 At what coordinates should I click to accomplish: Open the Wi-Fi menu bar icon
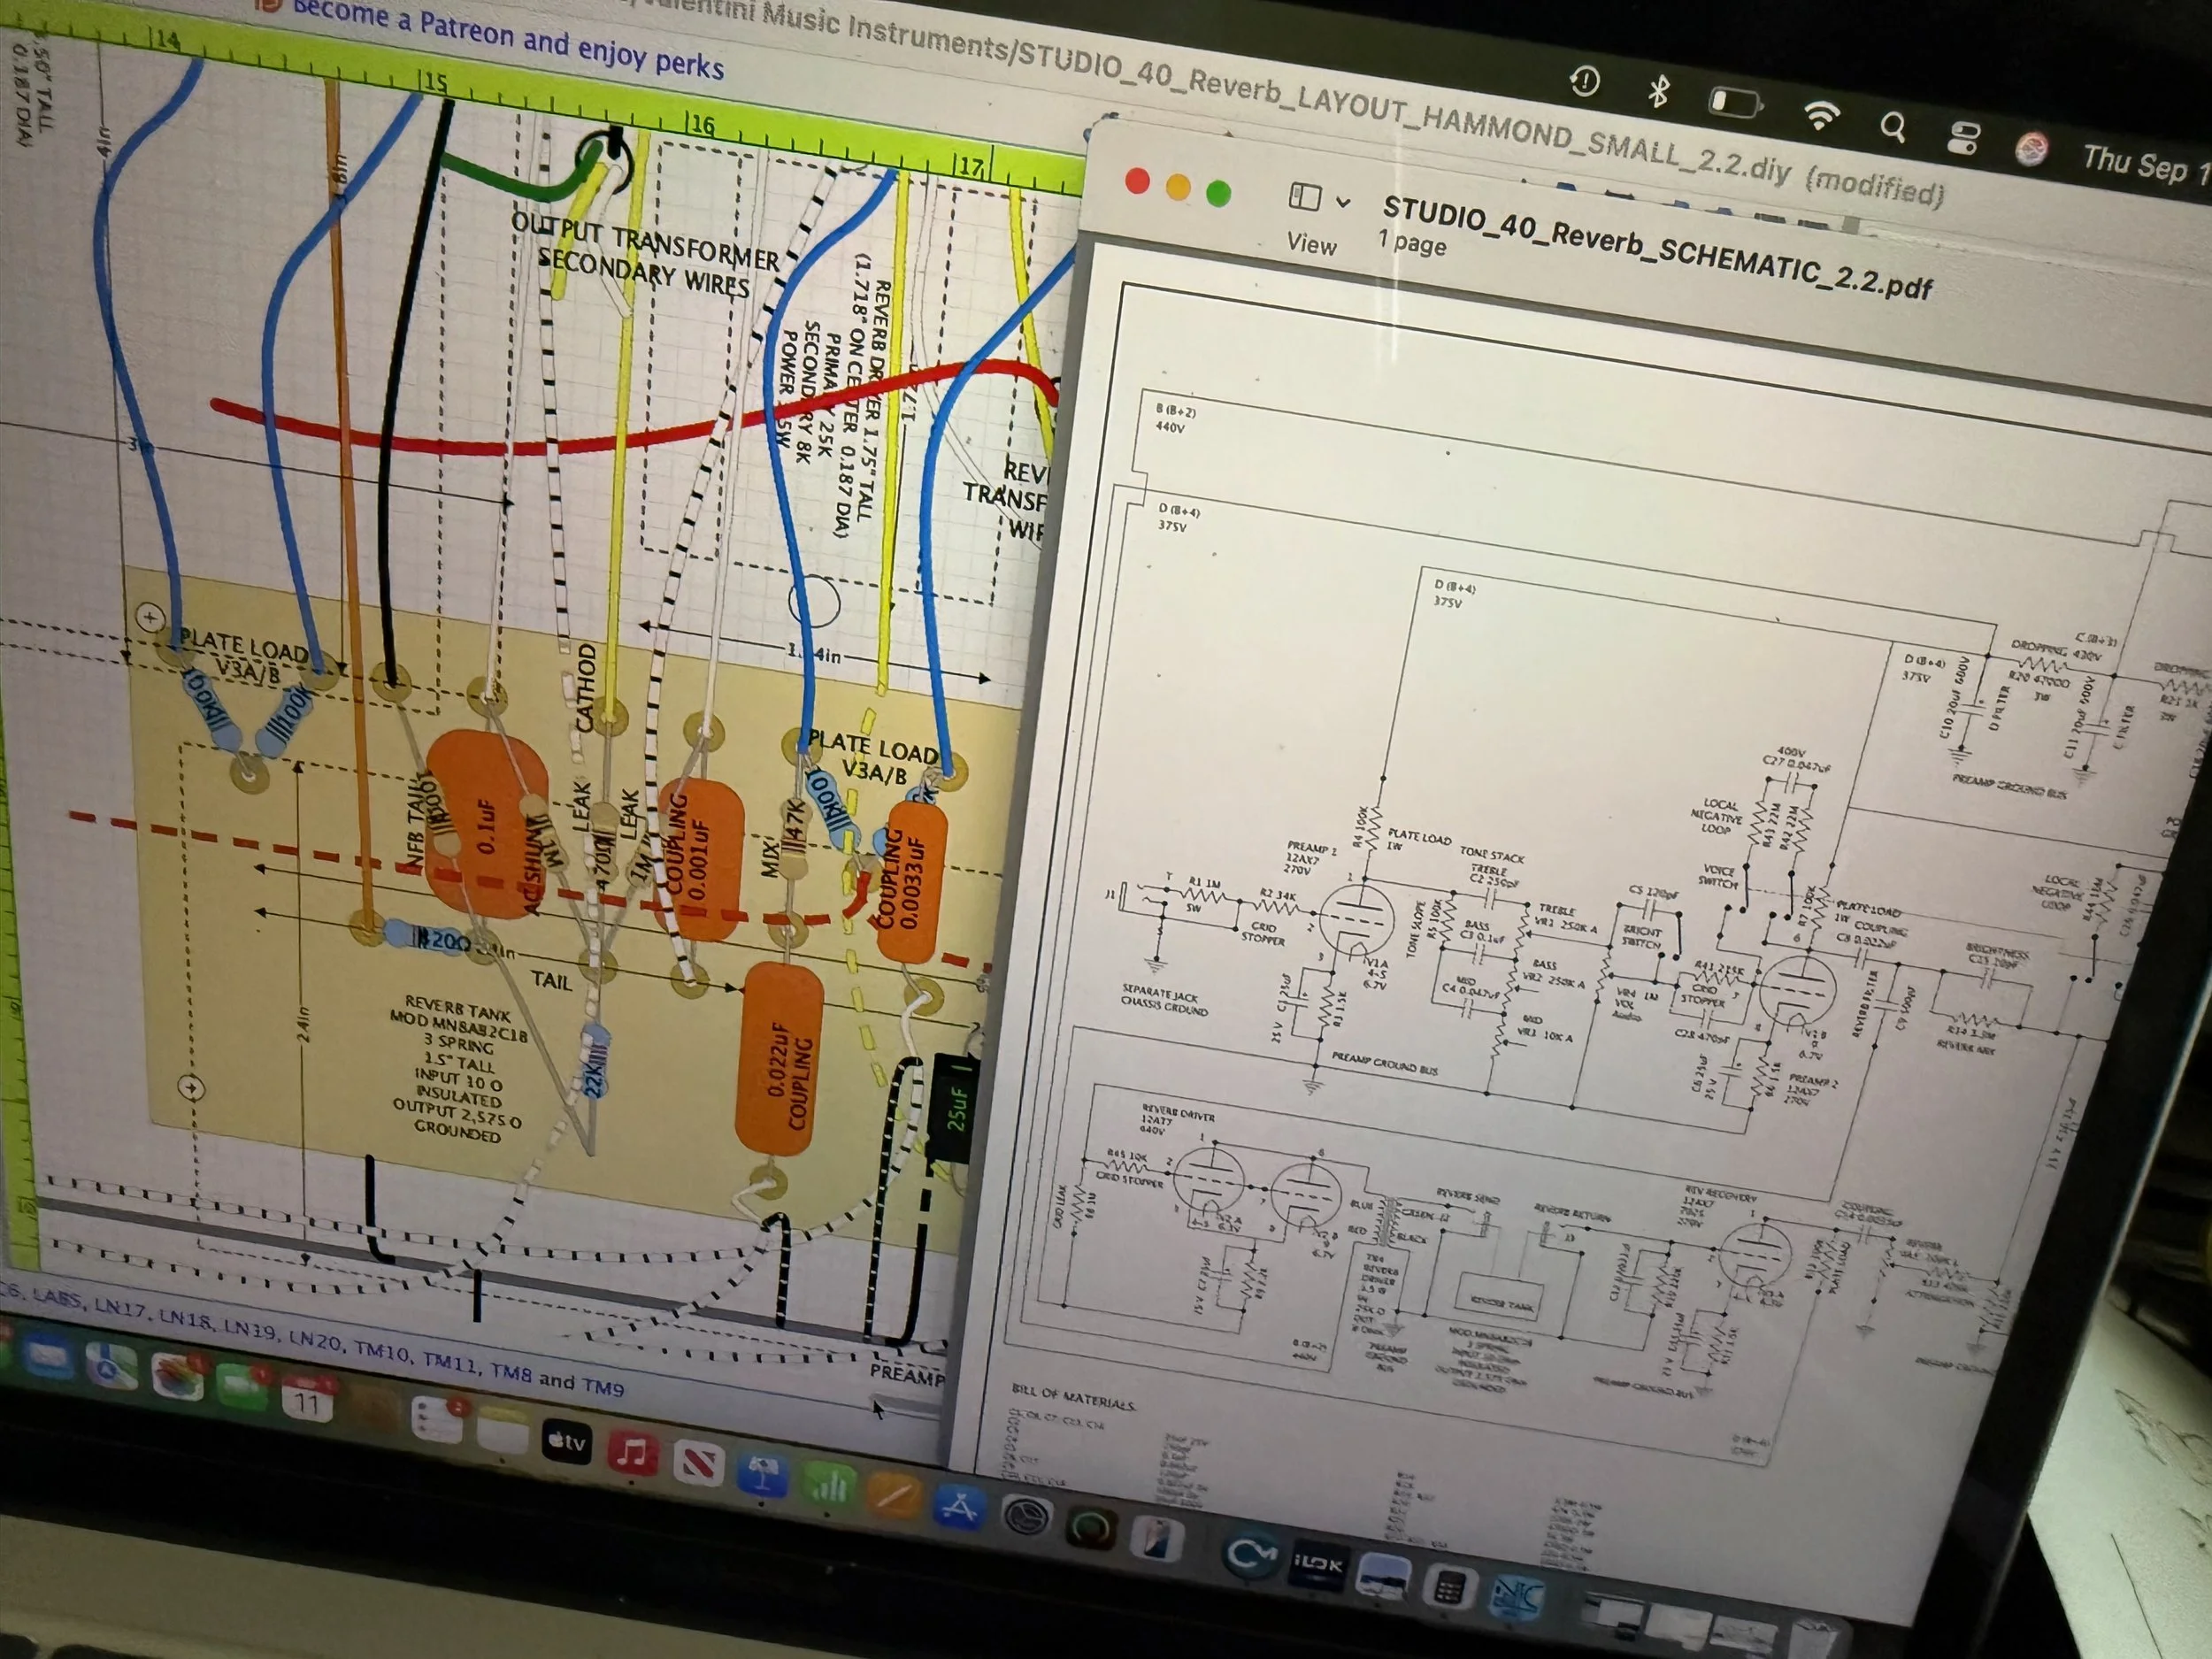1821,115
